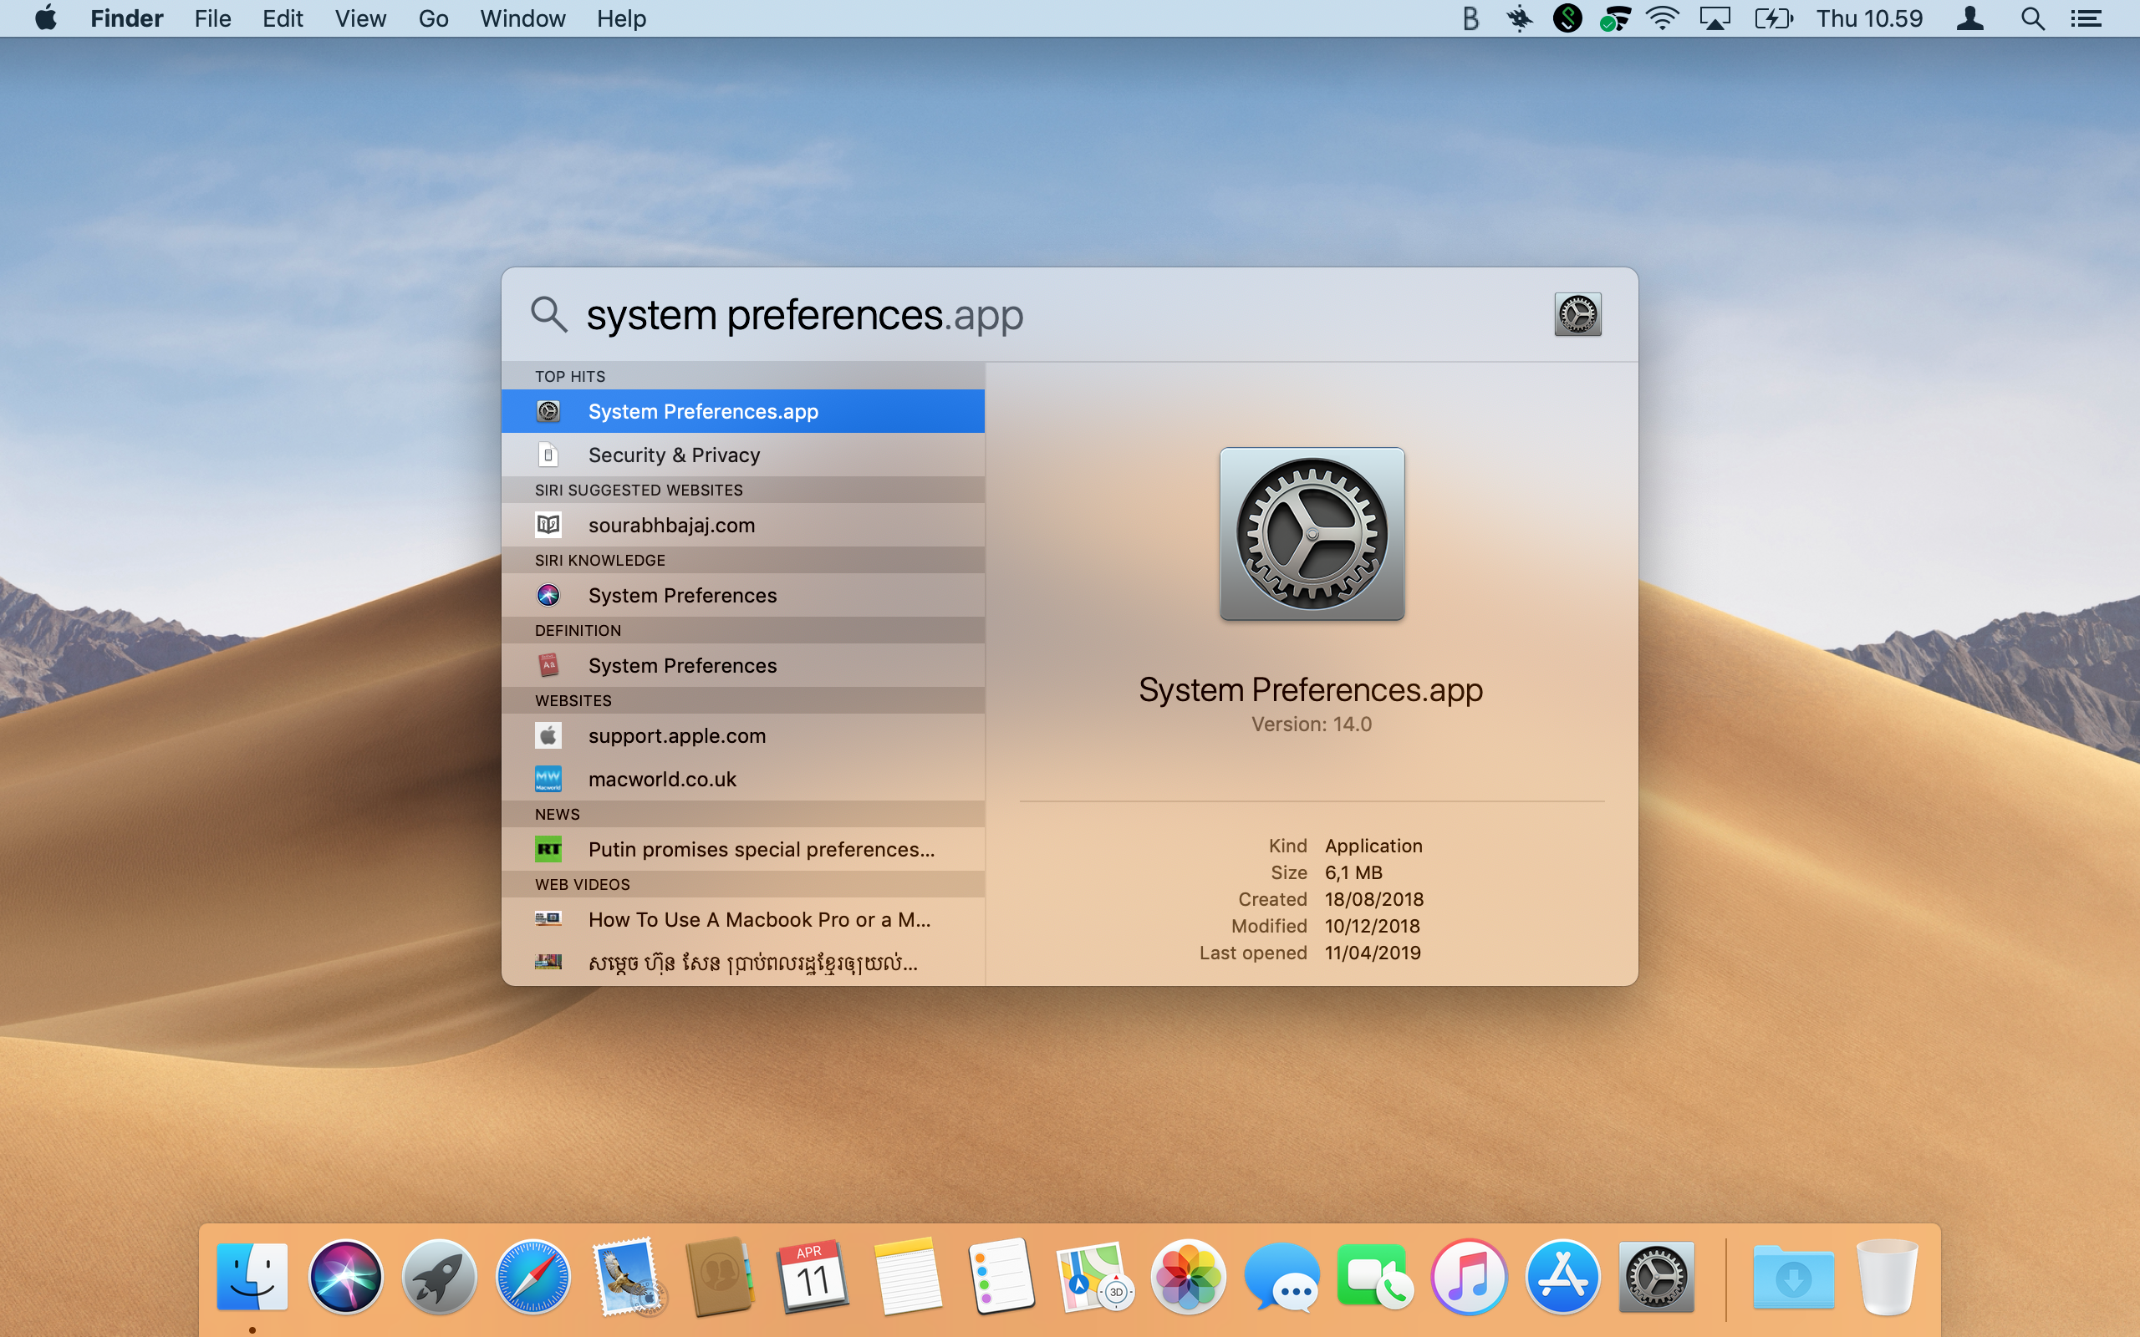Select System Preferences.app top hit result
2140x1337 pixels.
[743, 411]
